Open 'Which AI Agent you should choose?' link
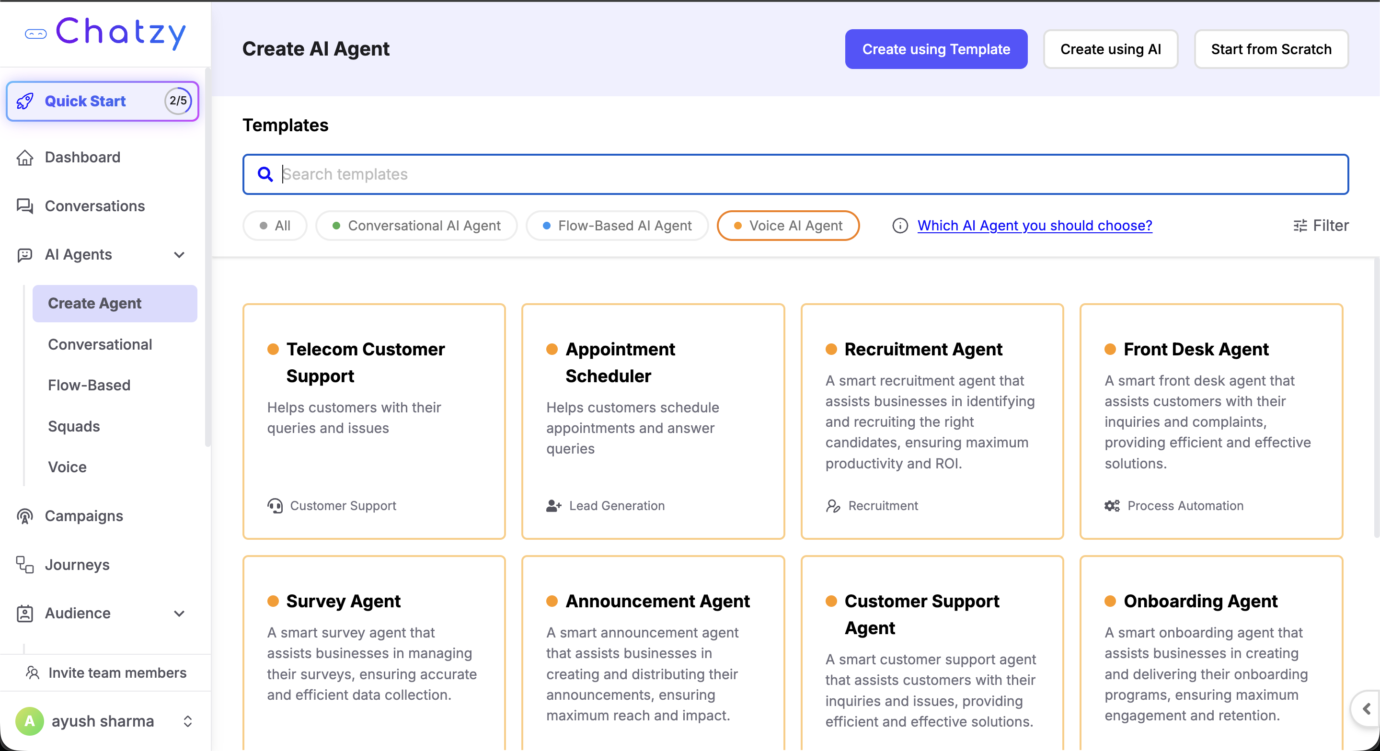 point(1035,226)
